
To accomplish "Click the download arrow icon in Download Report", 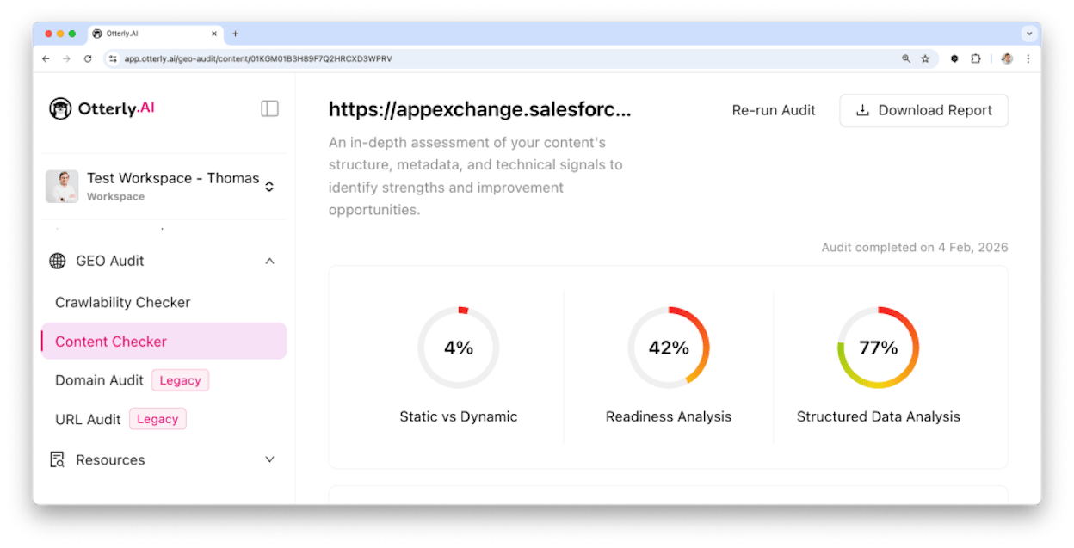I will coord(862,110).
